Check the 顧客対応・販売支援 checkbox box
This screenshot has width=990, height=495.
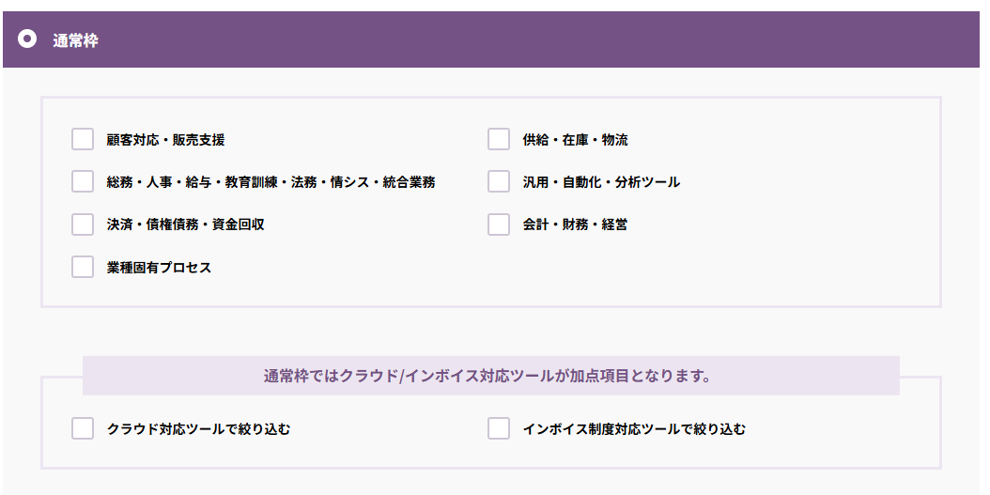tap(83, 140)
